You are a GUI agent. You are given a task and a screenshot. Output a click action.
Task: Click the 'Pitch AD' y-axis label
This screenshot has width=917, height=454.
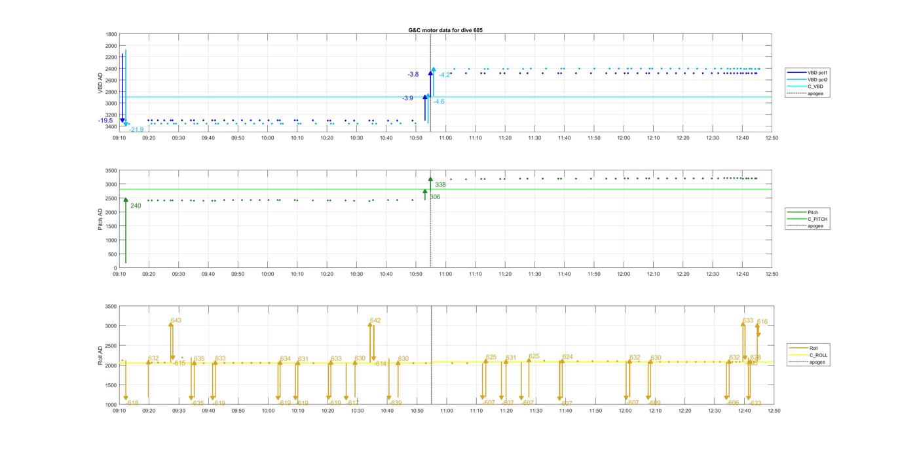[101, 219]
